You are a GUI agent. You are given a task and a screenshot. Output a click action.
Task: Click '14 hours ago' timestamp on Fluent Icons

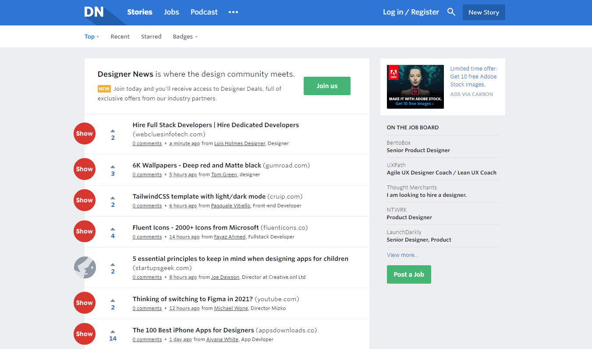[x=184, y=237]
